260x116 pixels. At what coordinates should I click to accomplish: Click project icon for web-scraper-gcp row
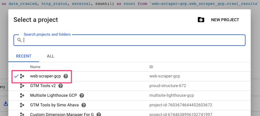pos(22,76)
